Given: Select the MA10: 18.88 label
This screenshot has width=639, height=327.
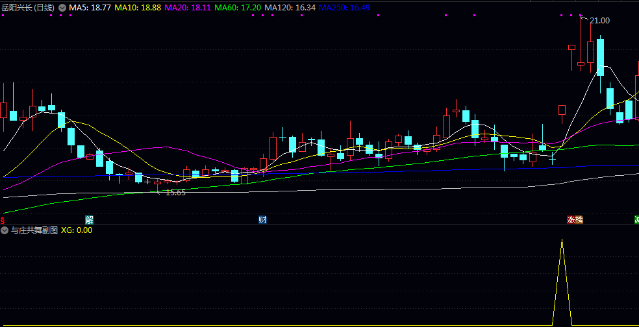Looking at the screenshot, I should coord(138,7).
